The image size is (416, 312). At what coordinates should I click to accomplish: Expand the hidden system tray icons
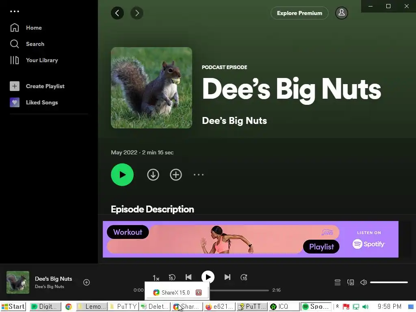[337, 307]
